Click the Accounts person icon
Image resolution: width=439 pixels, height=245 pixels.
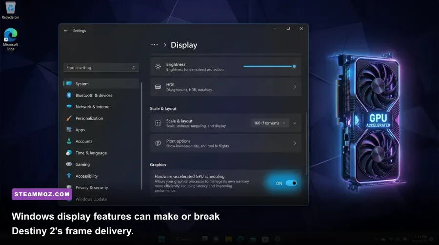tap(69, 141)
